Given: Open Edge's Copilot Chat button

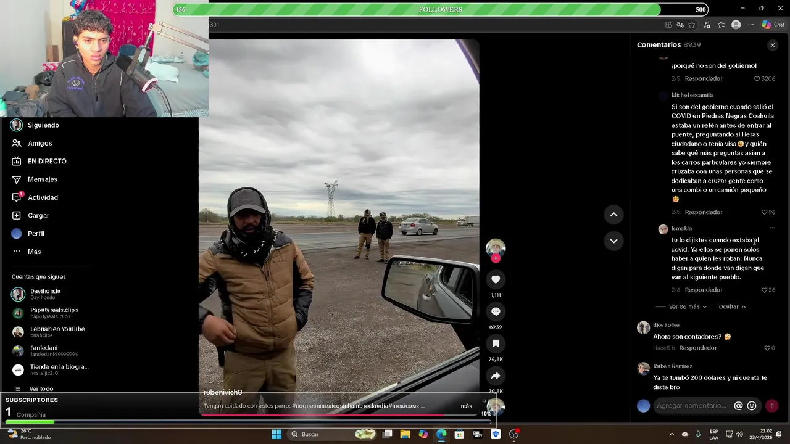Looking at the screenshot, I should point(773,25).
